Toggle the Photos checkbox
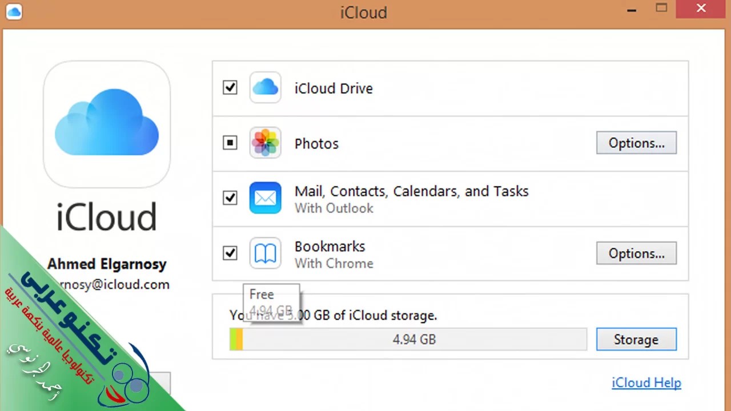The image size is (731, 411). point(230,143)
